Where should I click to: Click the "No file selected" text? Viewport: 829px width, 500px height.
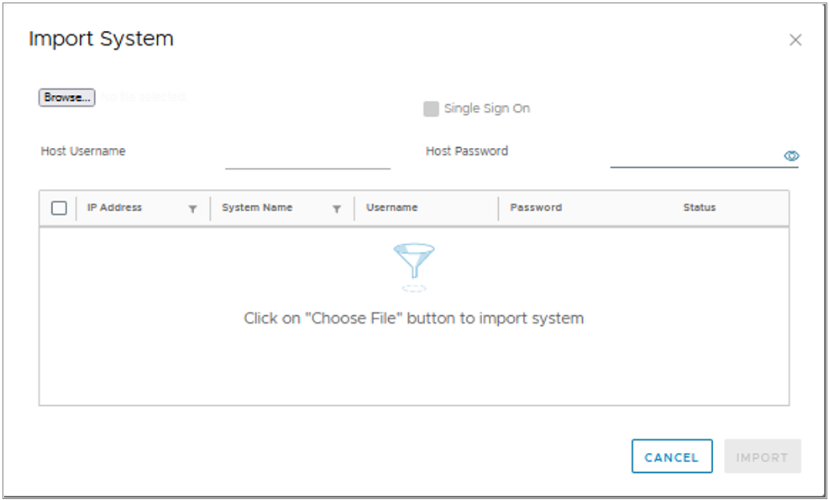[144, 97]
